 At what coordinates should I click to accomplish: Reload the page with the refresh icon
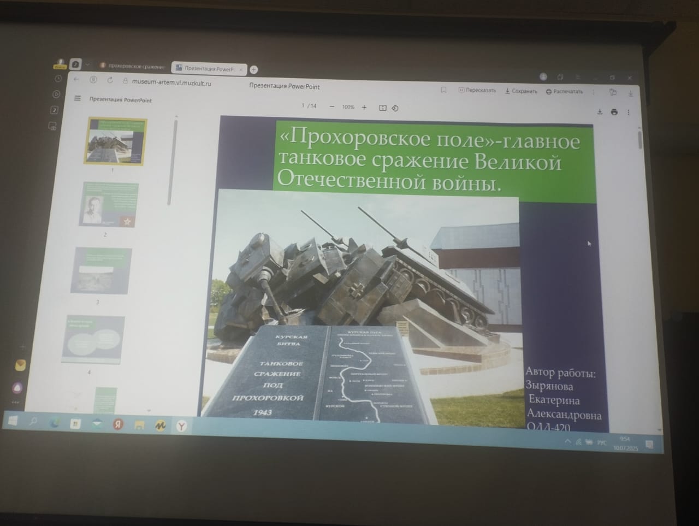(110, 80)
